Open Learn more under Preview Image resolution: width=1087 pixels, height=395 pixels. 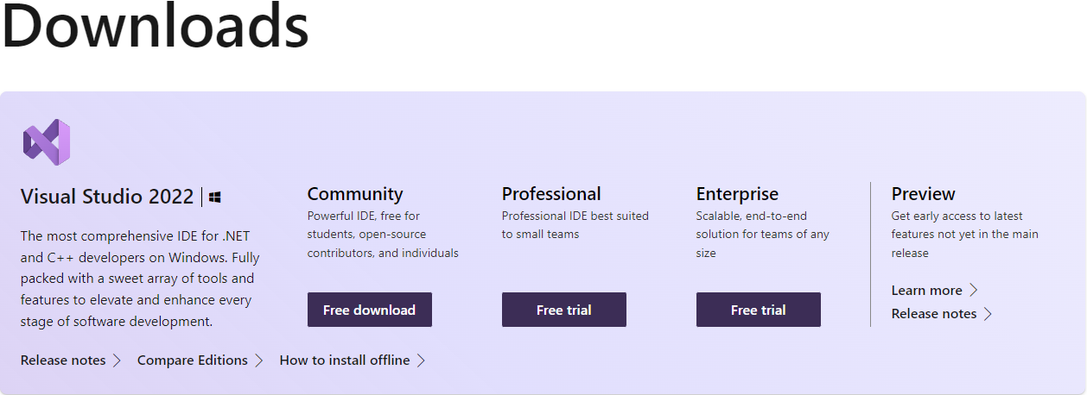[x=934, y=290]
